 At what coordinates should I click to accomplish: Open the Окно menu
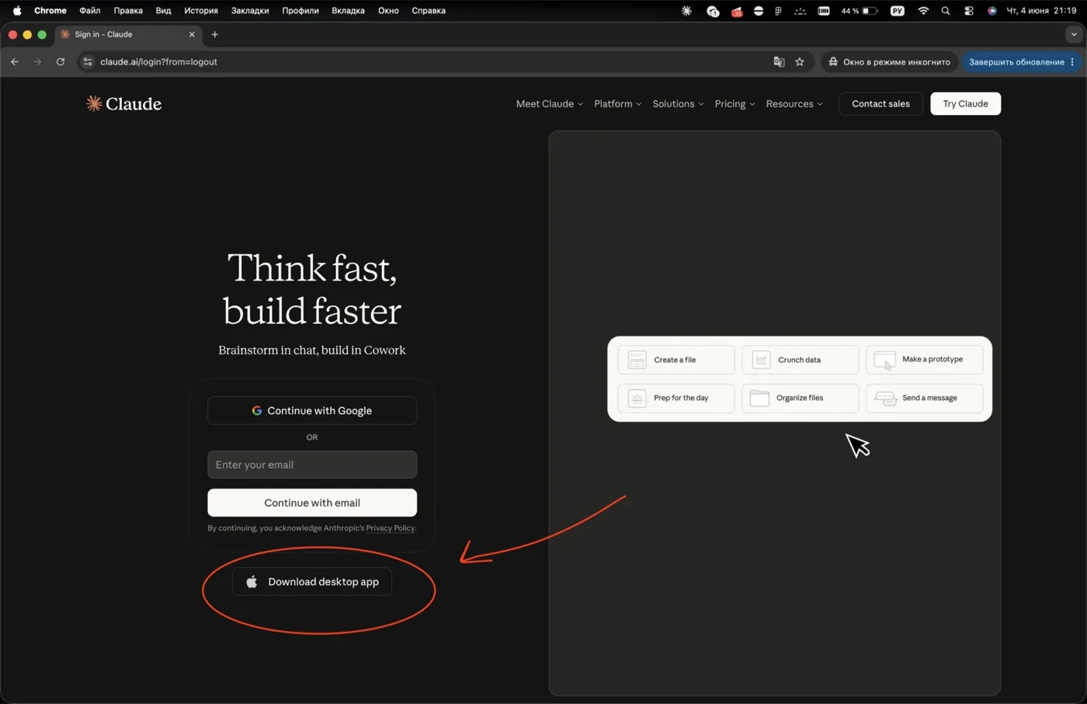[x=388, y=11]
